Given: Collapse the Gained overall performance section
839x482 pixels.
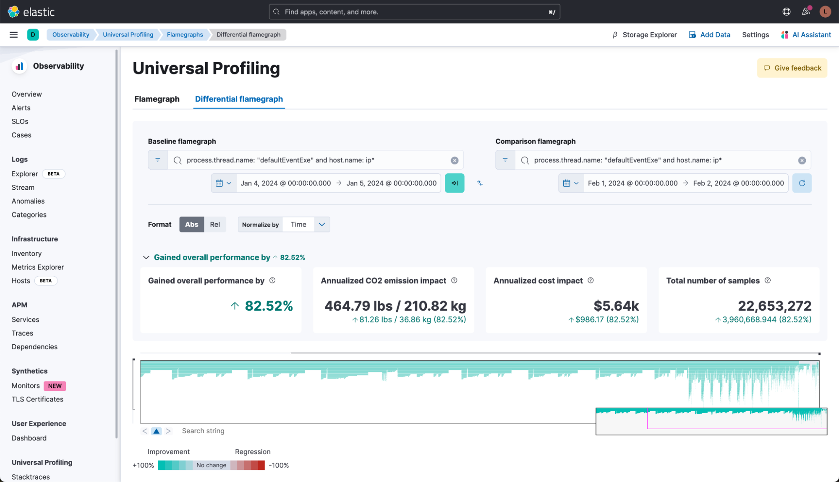Looking at the screenshot, I should tap(146, 257).
